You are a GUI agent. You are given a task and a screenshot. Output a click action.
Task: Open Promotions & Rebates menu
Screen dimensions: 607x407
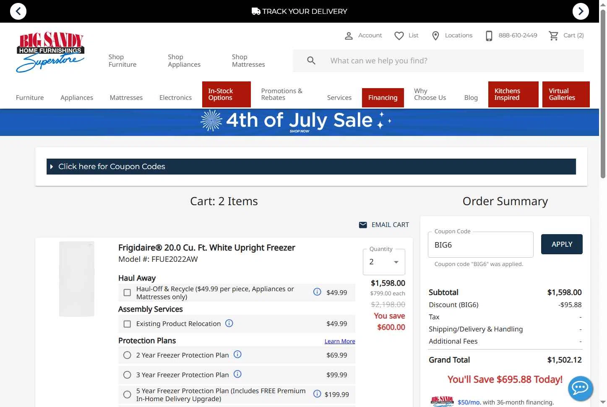(281, 94)
